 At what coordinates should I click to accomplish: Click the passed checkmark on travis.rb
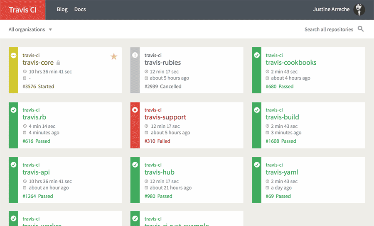[13, 110]
